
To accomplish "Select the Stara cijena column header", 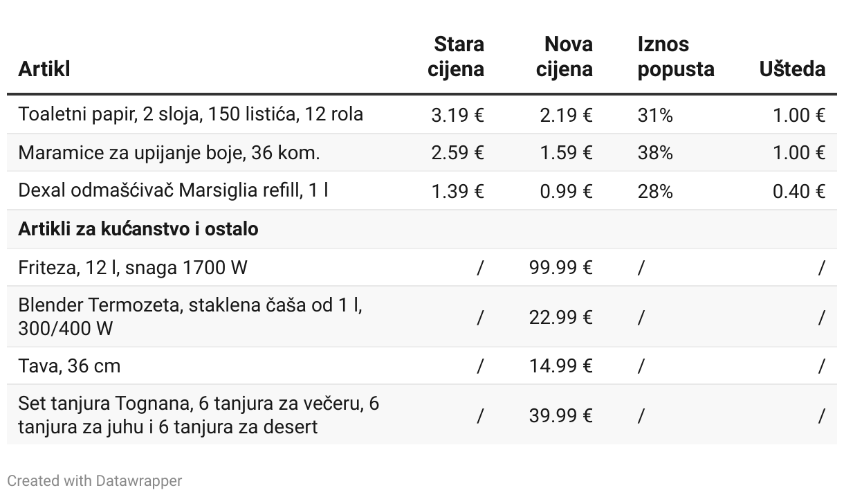I will [456, 57].
